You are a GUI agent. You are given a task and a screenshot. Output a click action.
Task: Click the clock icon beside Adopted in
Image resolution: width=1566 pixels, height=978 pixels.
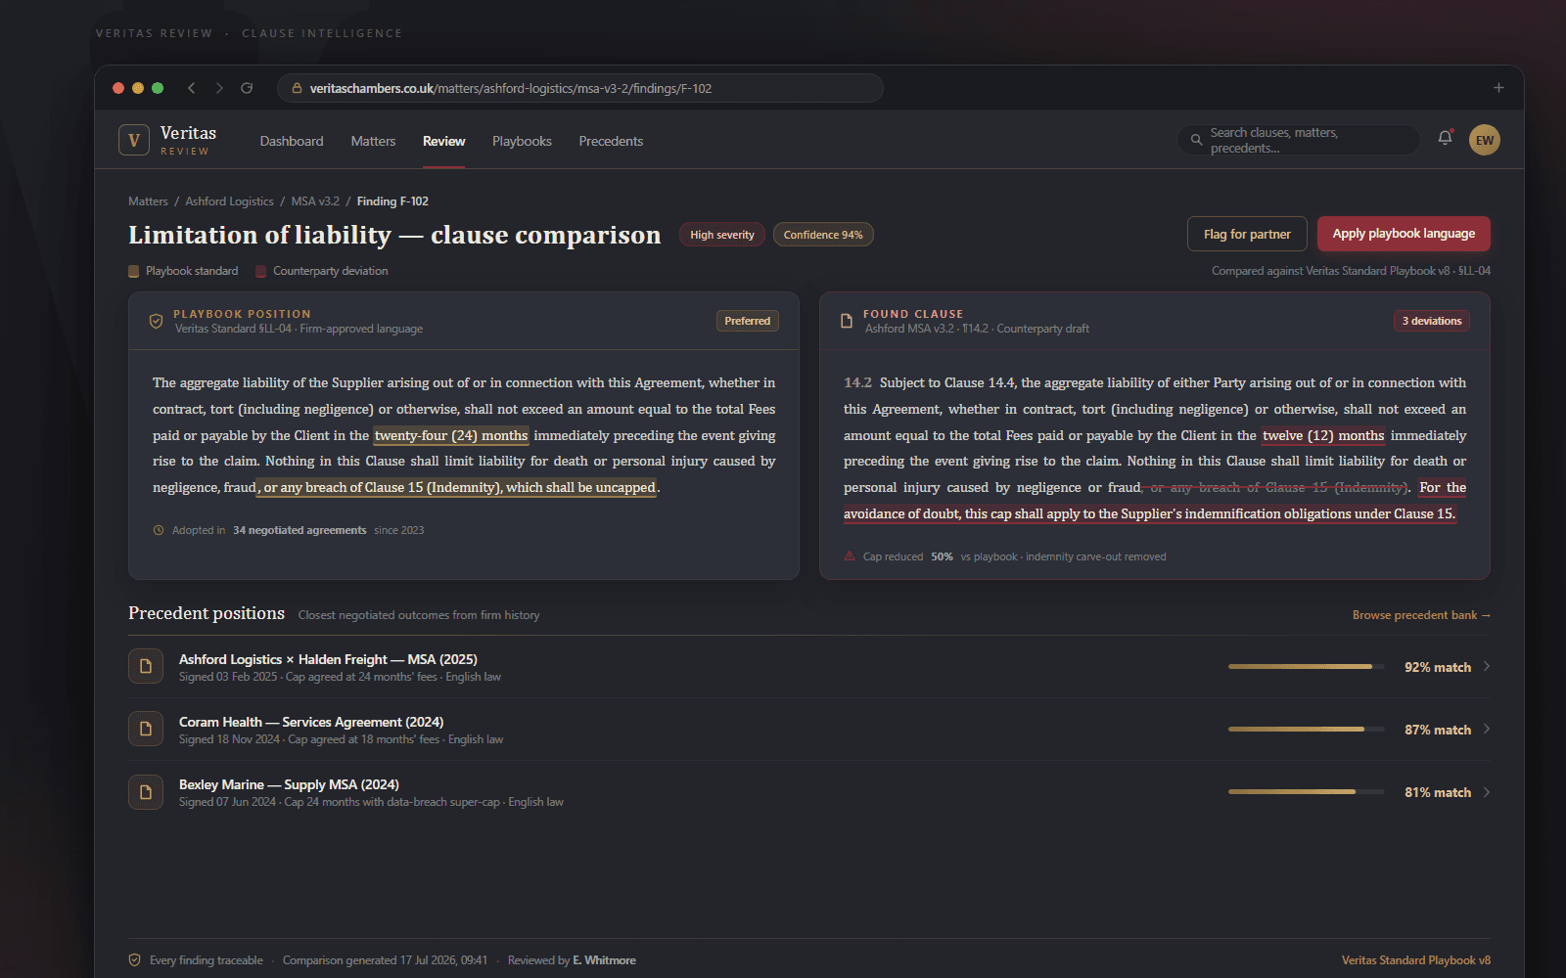point(159,530)
